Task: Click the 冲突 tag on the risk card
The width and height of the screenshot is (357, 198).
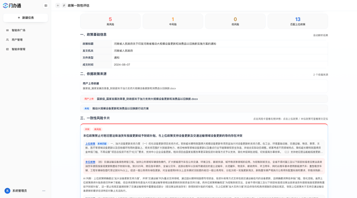Action: coord(87,129)
